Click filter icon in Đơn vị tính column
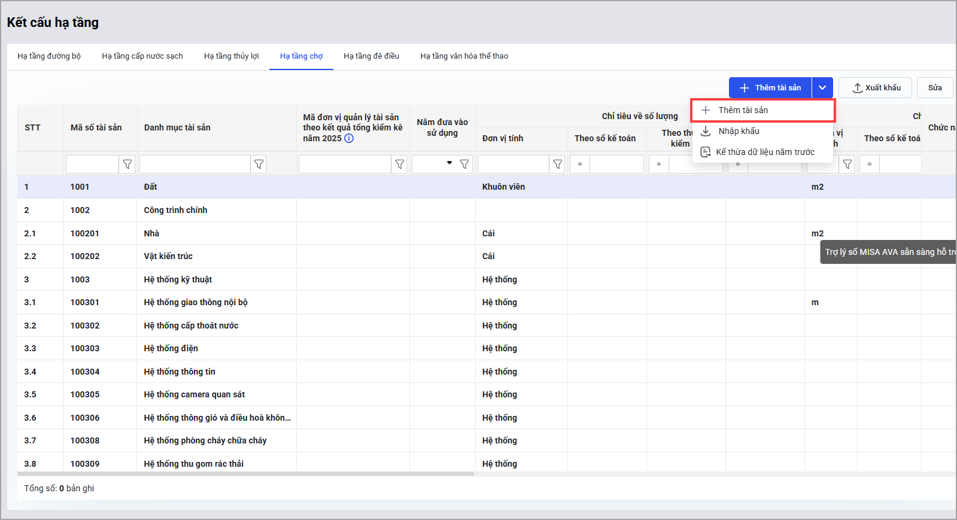 point(557,164)
